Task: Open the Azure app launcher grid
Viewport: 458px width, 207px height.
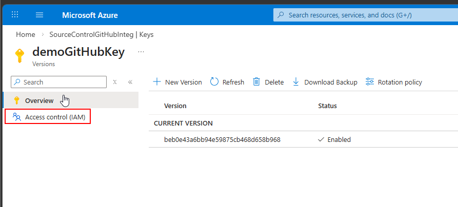Action: (x=15, y=14)
